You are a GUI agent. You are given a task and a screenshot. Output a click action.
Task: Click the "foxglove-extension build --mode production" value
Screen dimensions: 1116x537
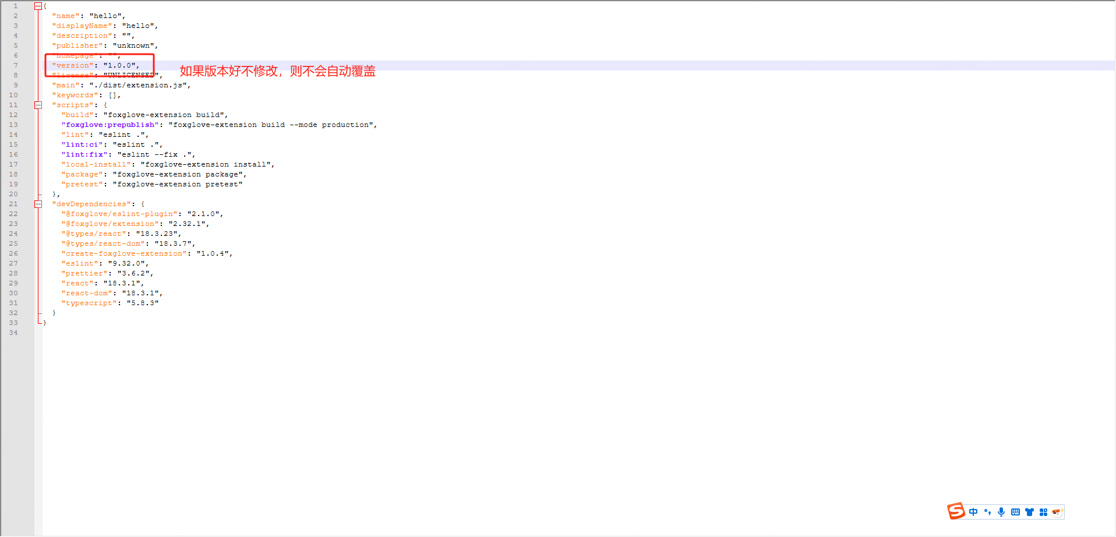tap(271, 125)
